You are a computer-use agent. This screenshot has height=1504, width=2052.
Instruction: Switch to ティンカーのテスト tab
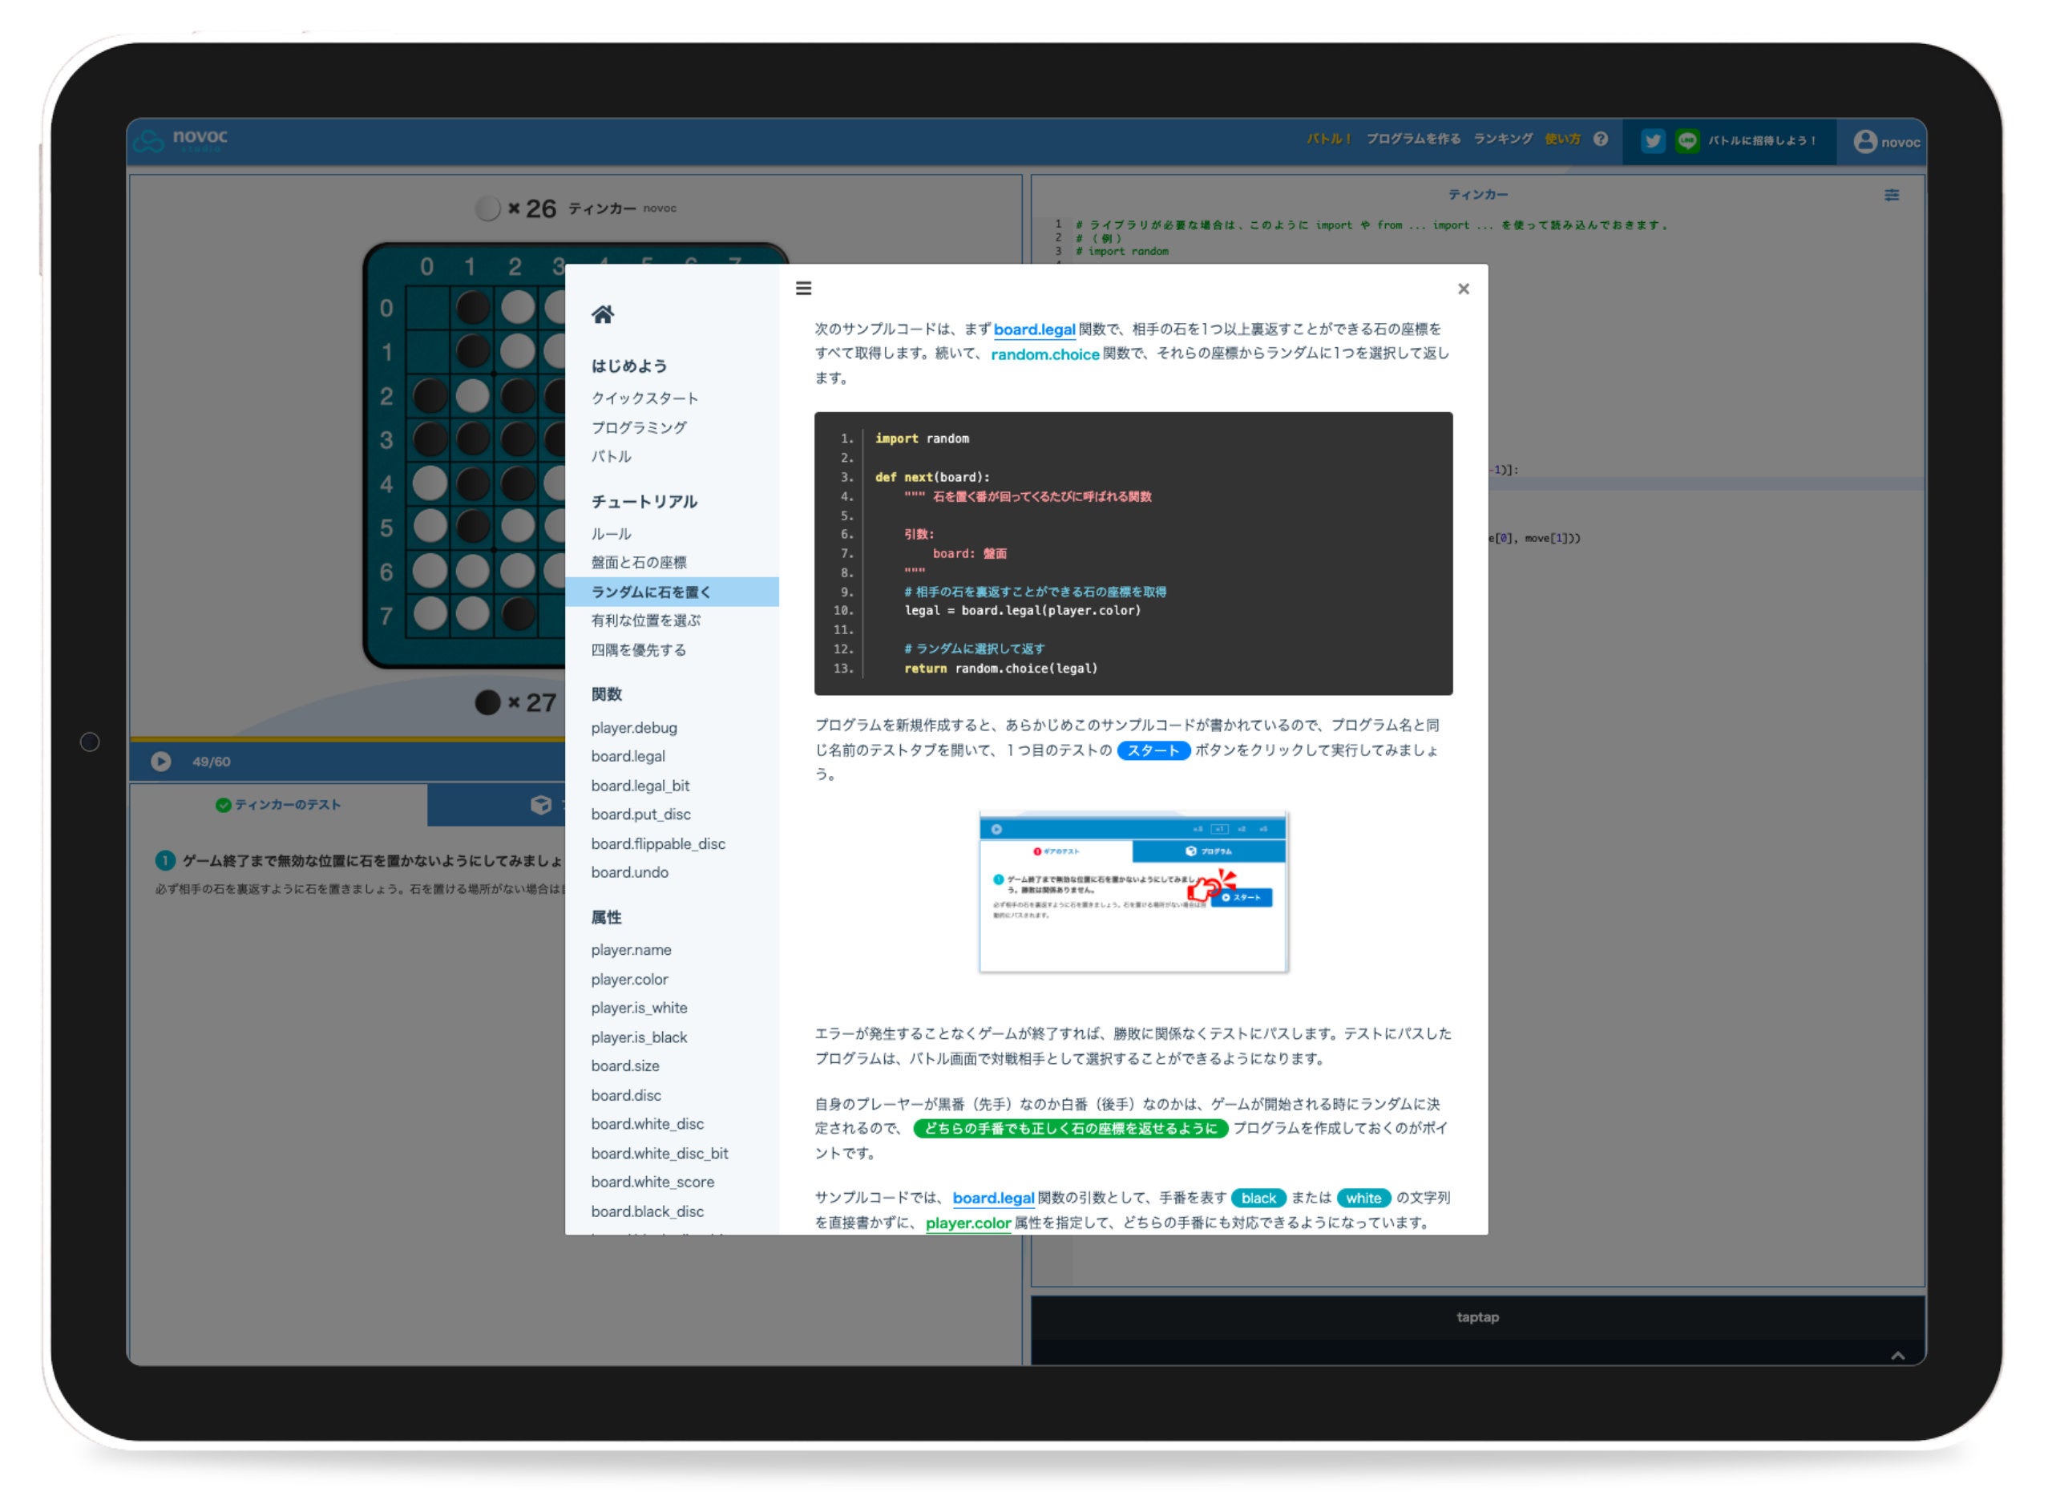click(x=278, y=805)
